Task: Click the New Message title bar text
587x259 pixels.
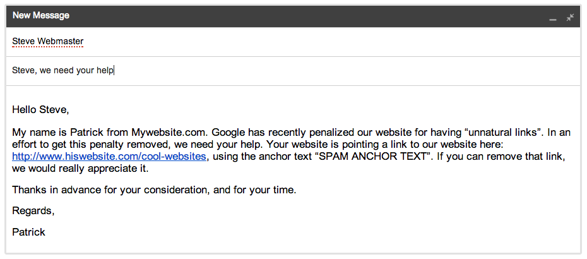Action: (x=41, y=15)
